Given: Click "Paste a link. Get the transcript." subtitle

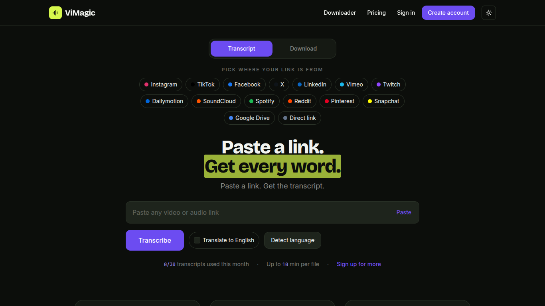Looking at the screenshot, I should point(272,186).
